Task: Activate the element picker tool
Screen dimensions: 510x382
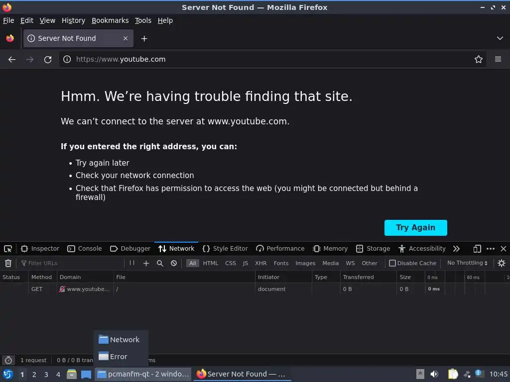Action: point(8,249)
